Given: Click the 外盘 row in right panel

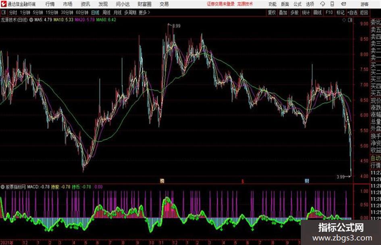Looking at the screenshot, I should click(376, 129).
